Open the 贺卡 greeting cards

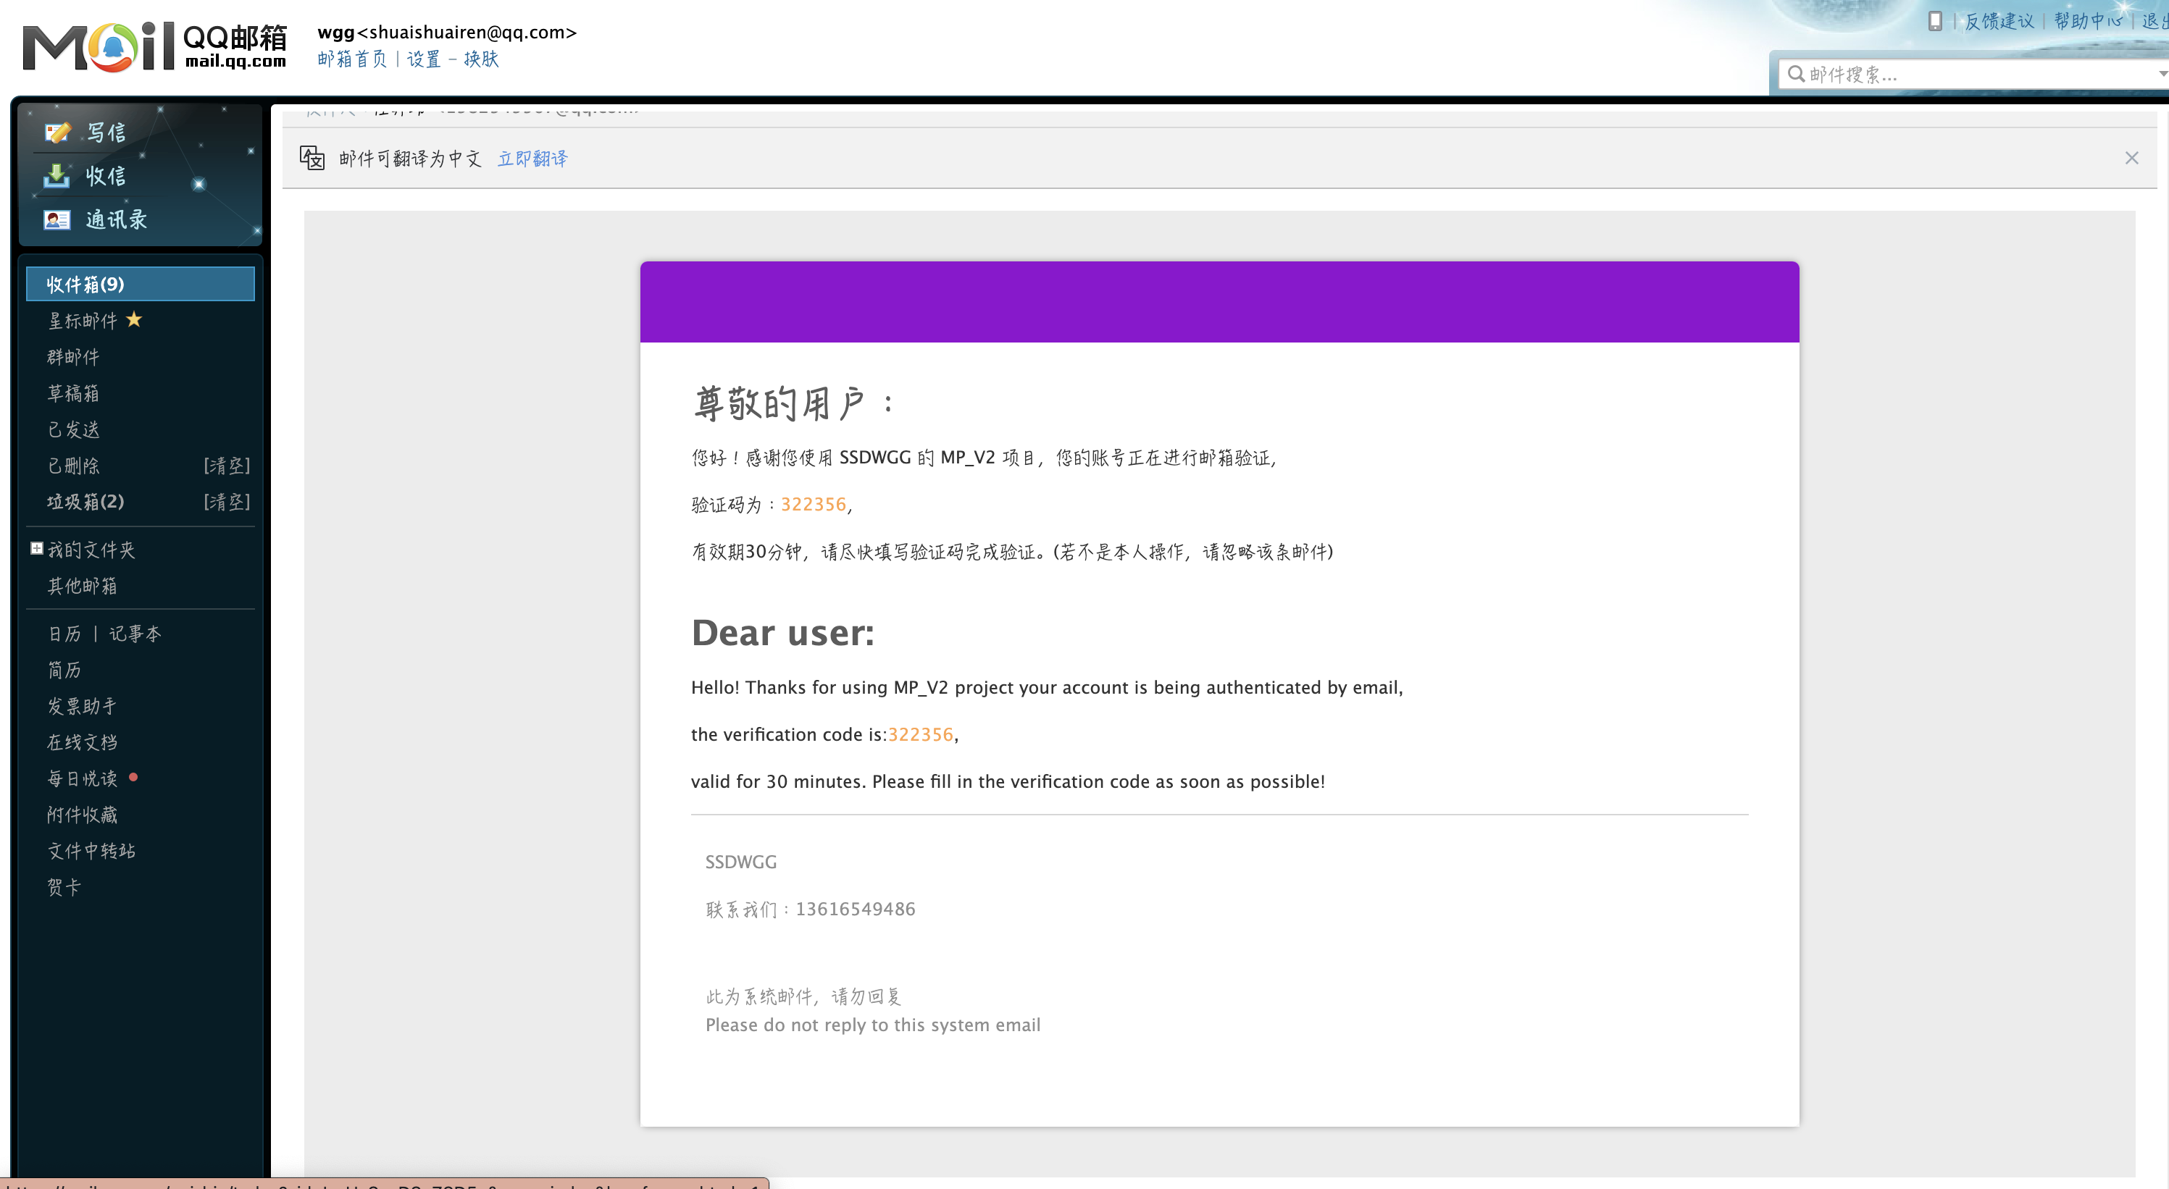coord(64,887)
